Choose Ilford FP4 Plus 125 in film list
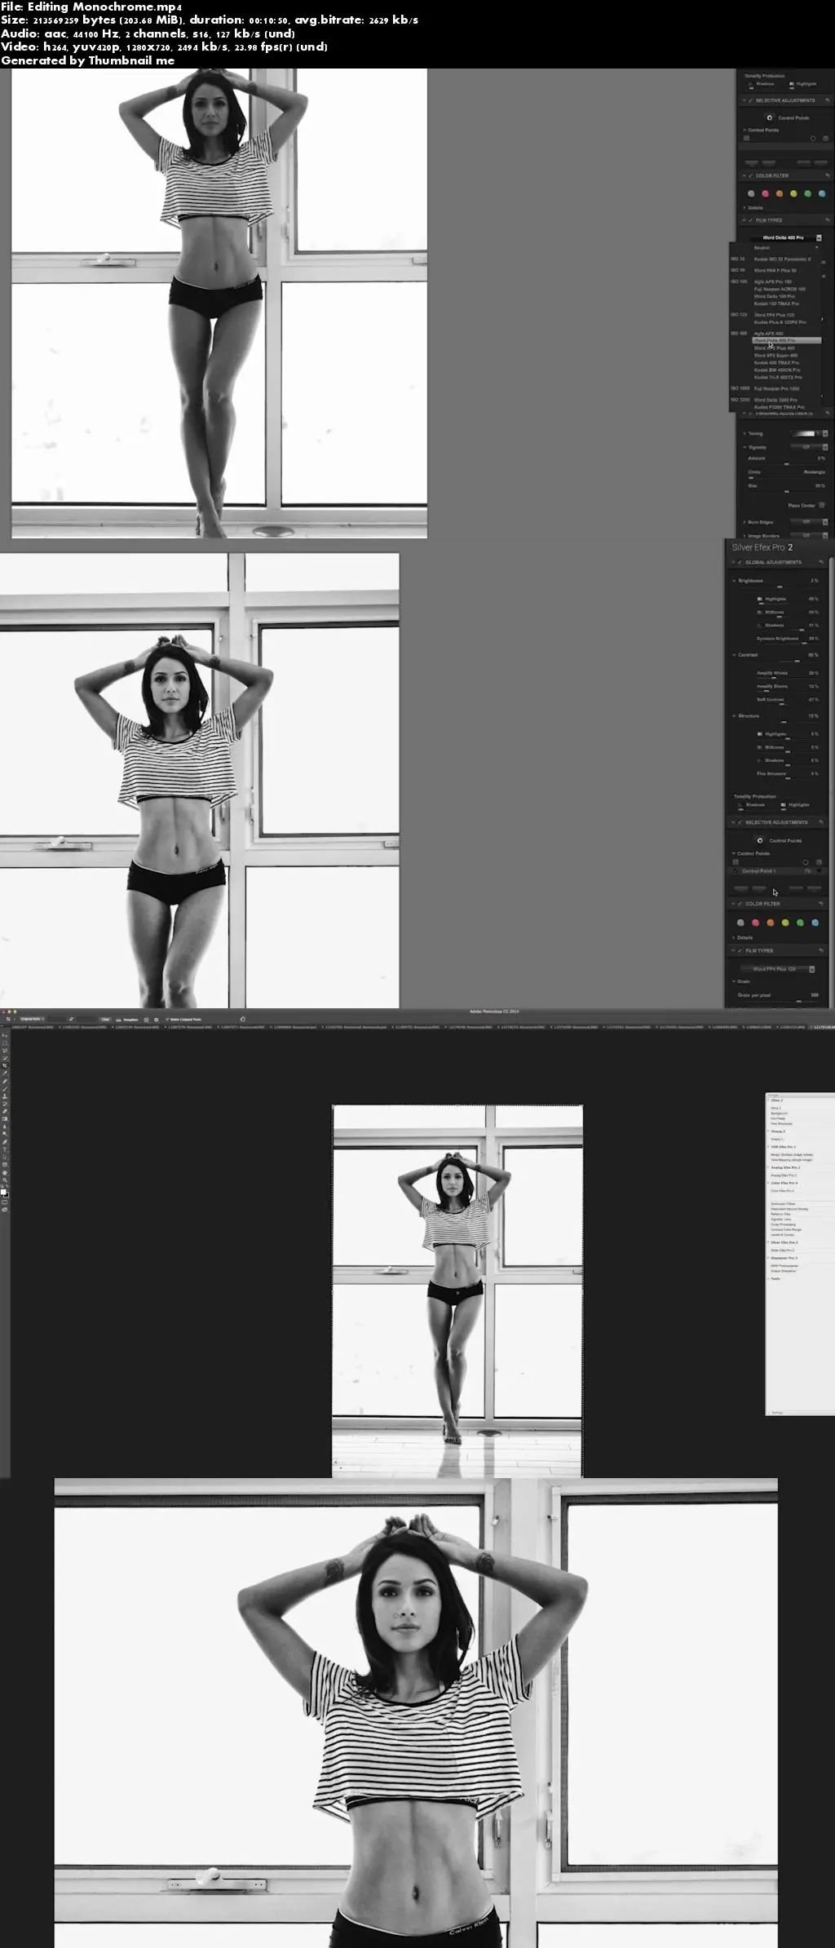Viewport: 835px width, 1948px height. 774,315
